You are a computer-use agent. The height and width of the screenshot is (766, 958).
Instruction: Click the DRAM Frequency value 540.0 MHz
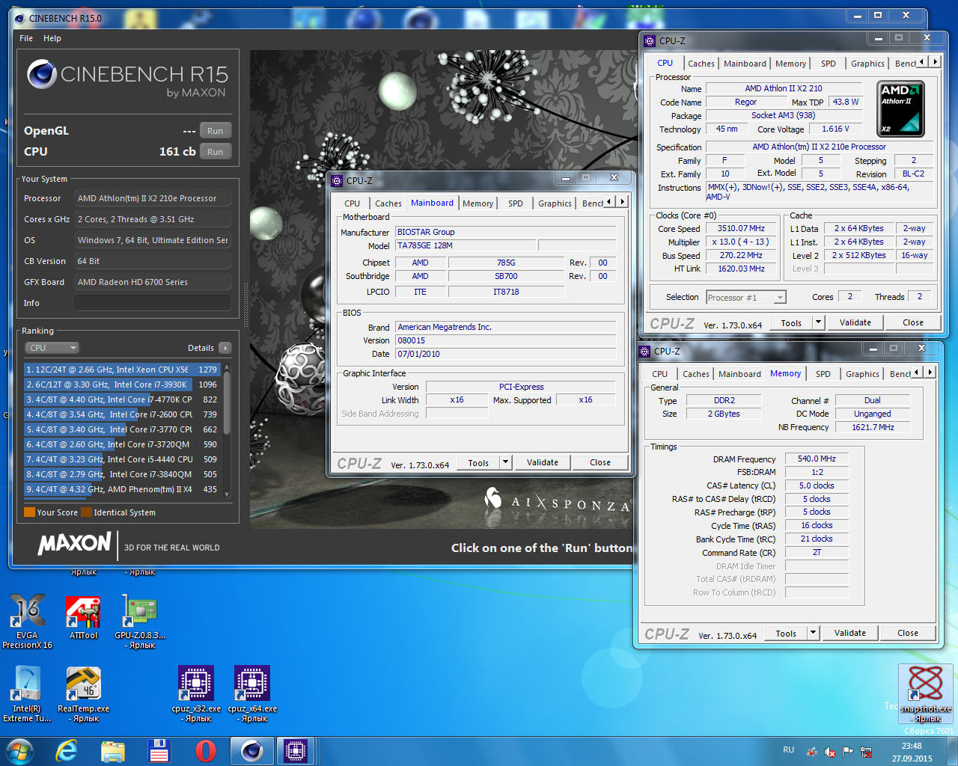coord(817,459)
